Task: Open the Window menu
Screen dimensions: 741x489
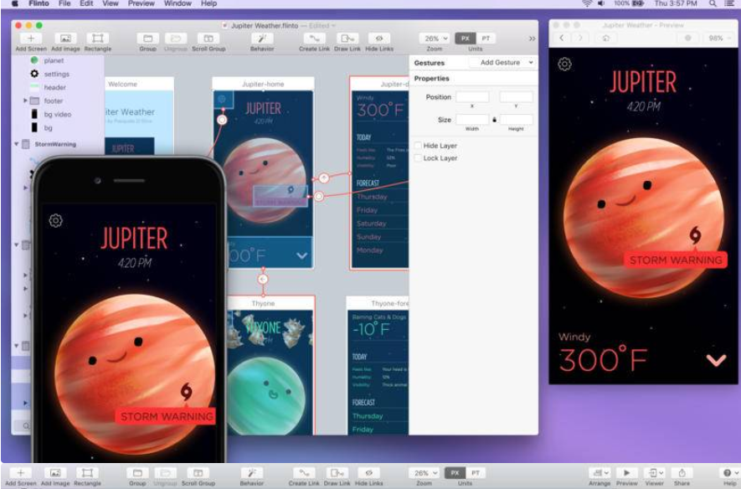Action: [178, 4]
